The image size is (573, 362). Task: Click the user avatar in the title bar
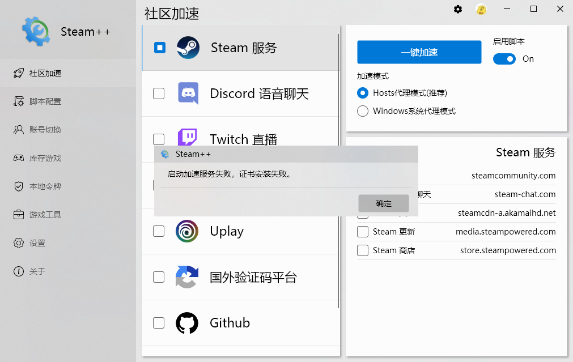[481, 9]
